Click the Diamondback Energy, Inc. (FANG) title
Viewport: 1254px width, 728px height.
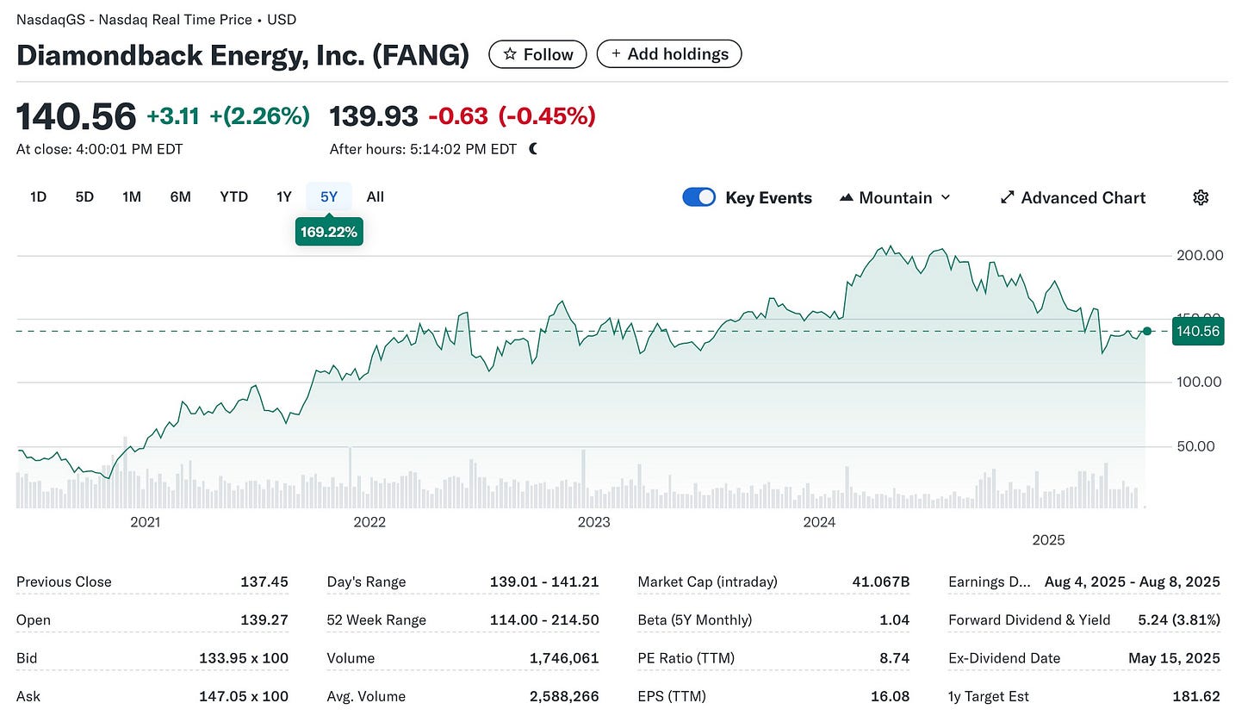coord(243,55)
